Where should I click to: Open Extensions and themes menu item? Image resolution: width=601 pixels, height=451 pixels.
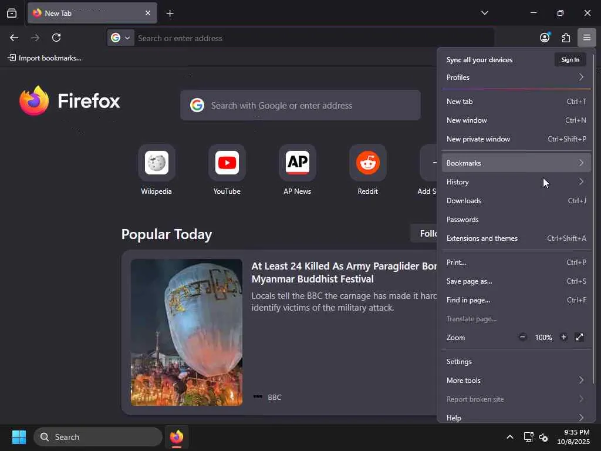point(516,238)
